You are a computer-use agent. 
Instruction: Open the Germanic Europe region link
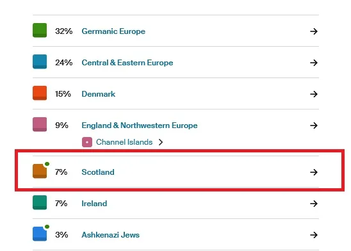click(113, 31)
